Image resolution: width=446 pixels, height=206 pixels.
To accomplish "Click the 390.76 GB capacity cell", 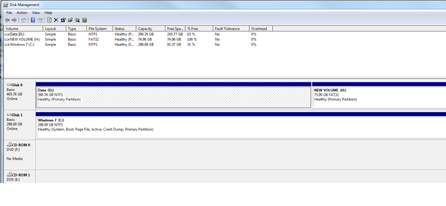I will pyautogui.click(x=146, y=34).
